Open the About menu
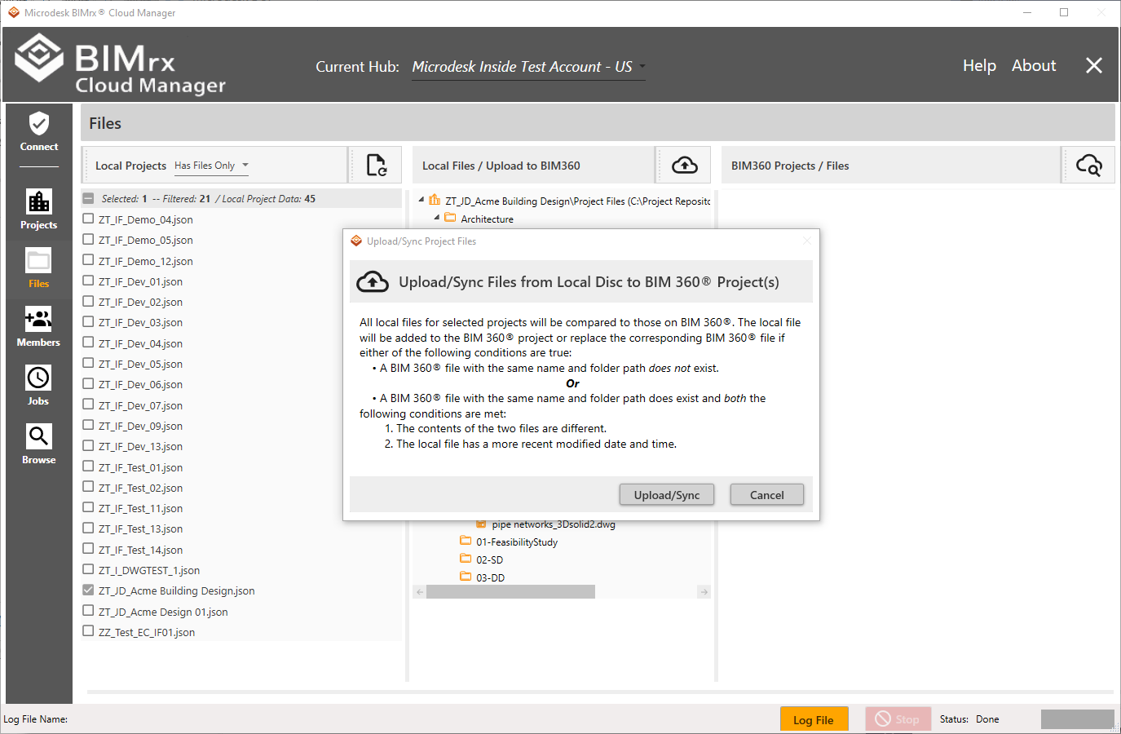Screen dimensions: 1121x734 (1033, 66)
